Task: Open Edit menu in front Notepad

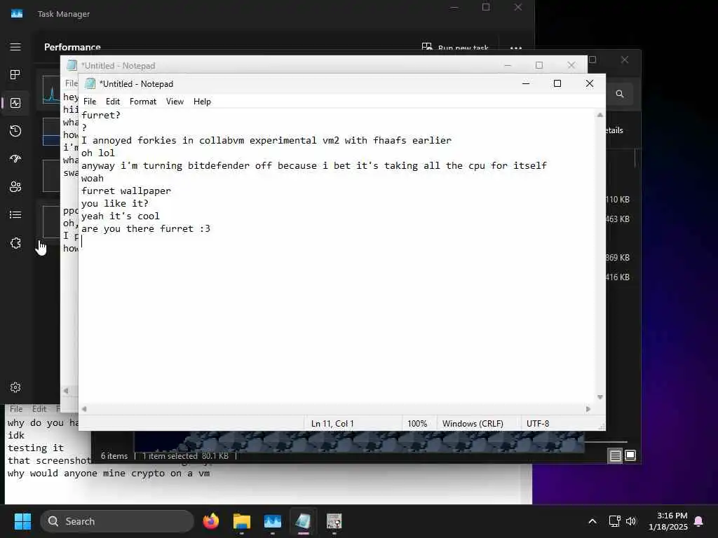Action: 113,102
